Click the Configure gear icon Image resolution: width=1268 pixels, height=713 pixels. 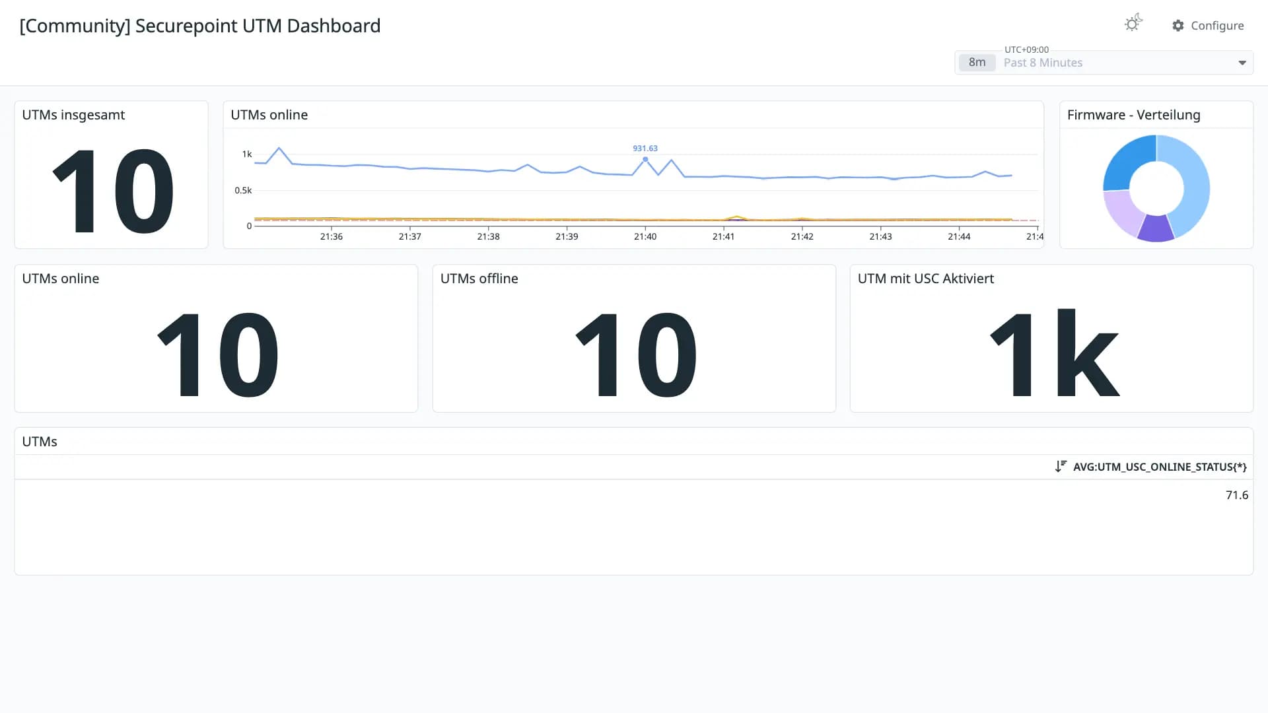1178,26
